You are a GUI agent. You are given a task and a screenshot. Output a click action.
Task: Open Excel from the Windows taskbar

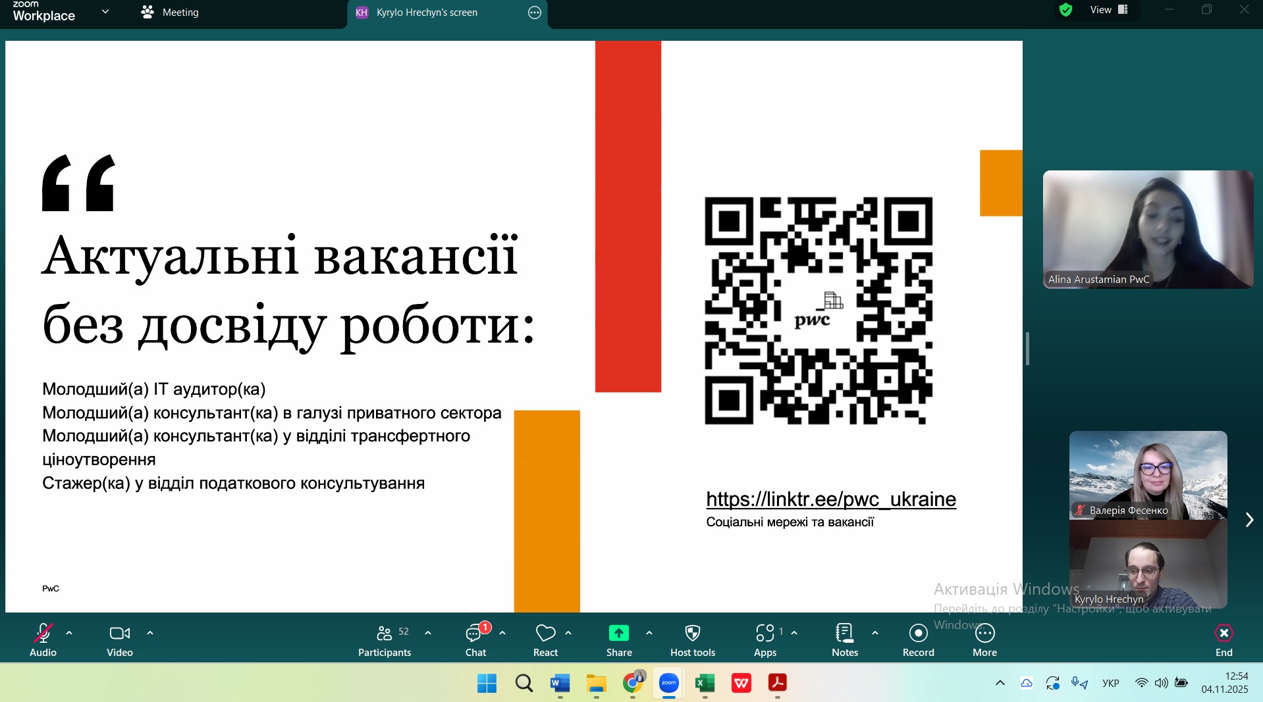(x=705, y=684)
